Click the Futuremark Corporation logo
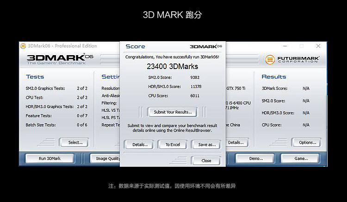The image size is (347, 202). 292,59
